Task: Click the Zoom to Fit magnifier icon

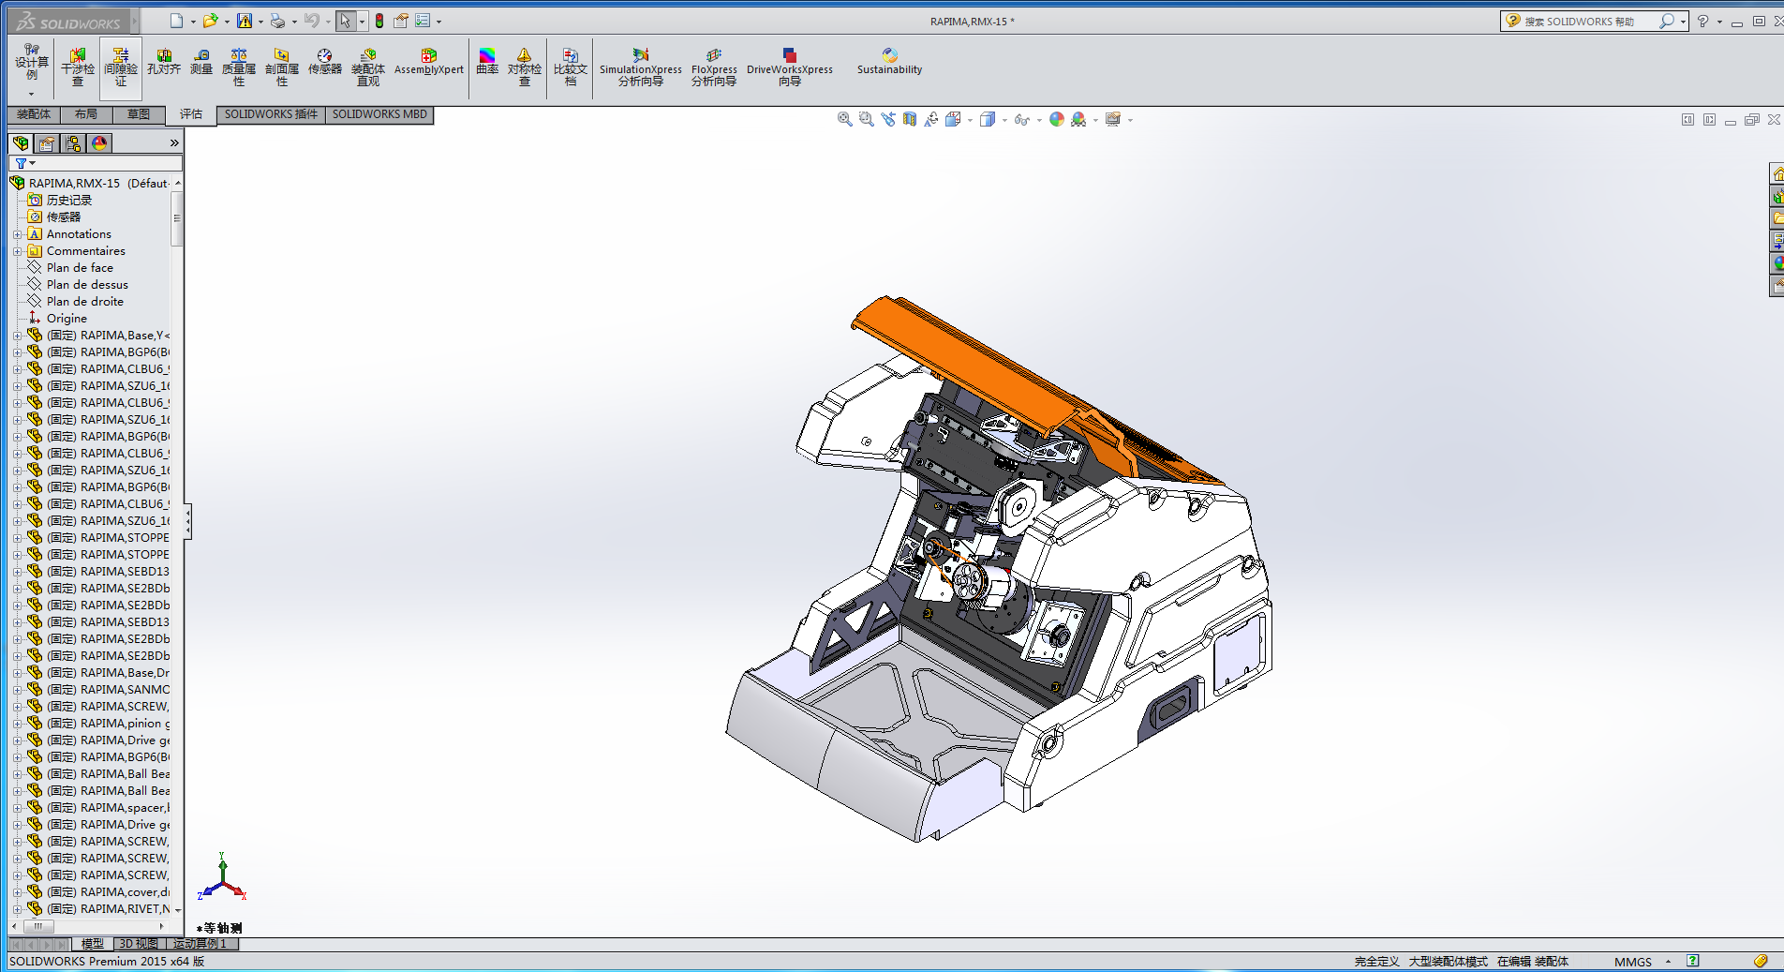Action: coord(844,120)
